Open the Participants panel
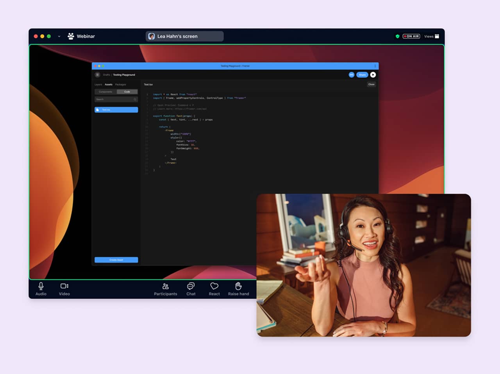 click(x=165, y=289)
